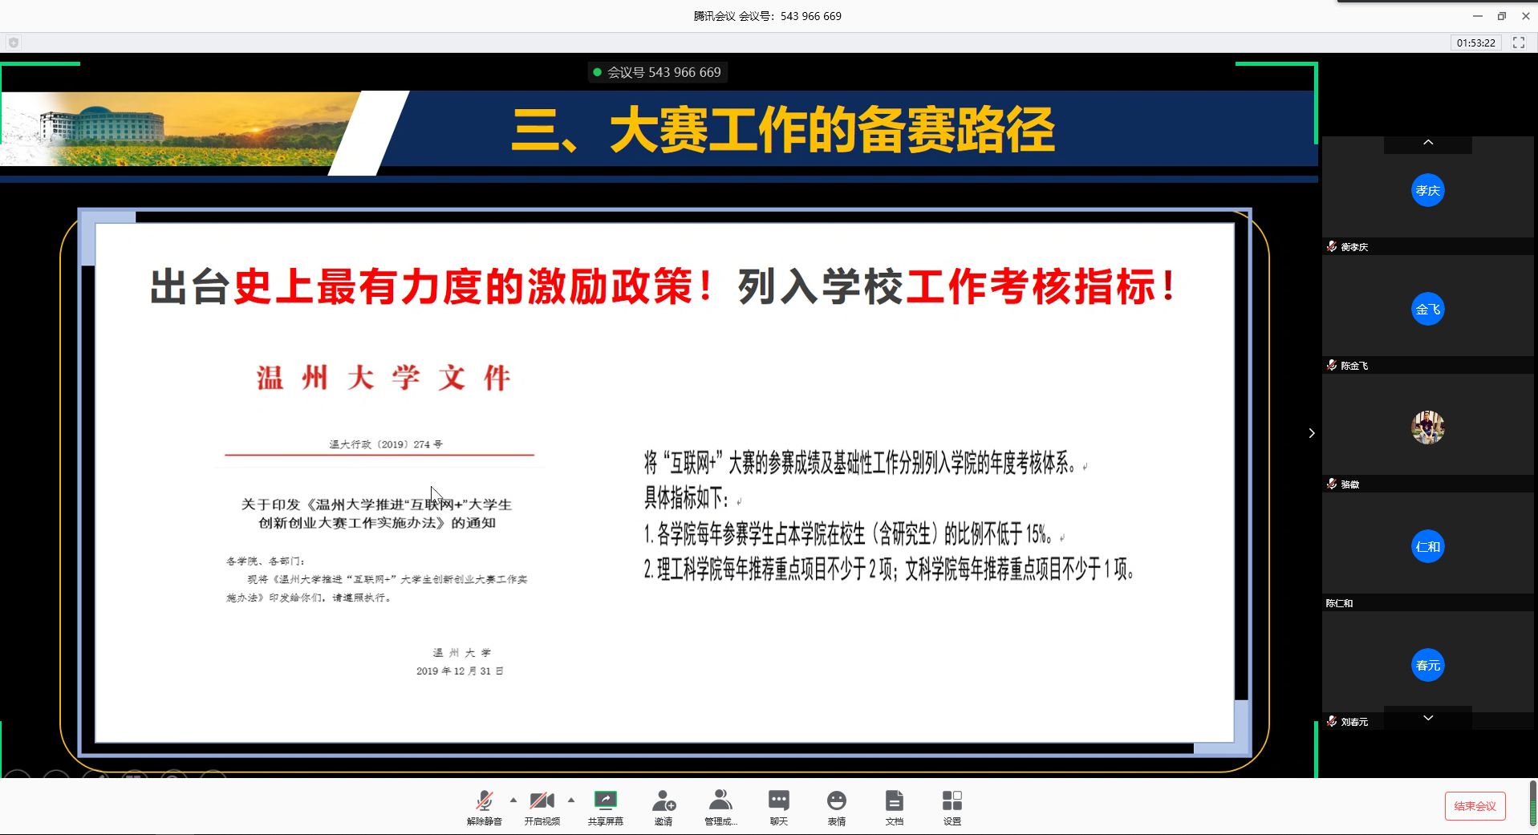1538x835 pixels.
Task: Unmute microphone with 解除静音 button
Action: click(484, 807)
